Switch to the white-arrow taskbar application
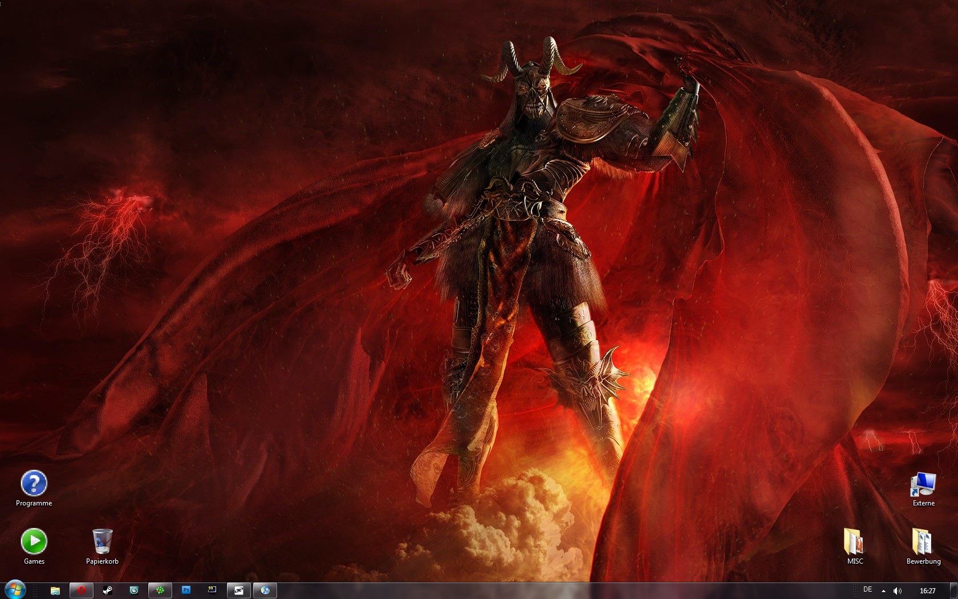The height and width of the screenshot is (599, 958). (238, 590)
